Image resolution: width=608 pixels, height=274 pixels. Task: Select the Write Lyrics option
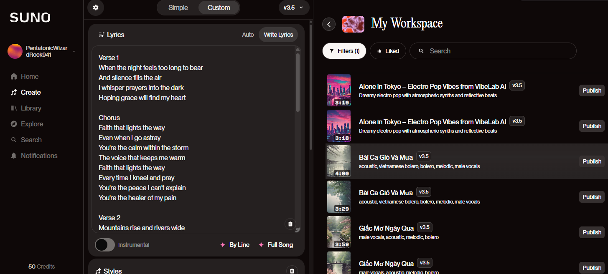coord(278,35)
